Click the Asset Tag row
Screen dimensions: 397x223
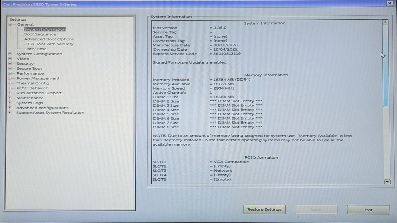(x=190, y=37)
